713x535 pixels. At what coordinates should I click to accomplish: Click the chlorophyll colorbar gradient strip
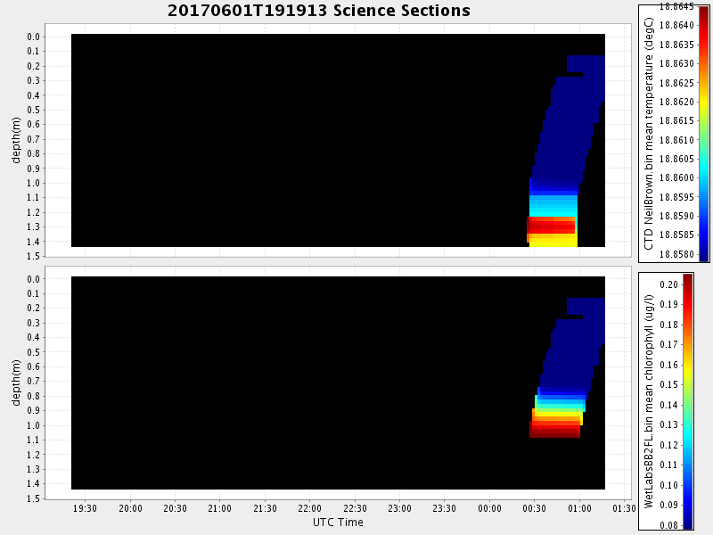[687, 400]
